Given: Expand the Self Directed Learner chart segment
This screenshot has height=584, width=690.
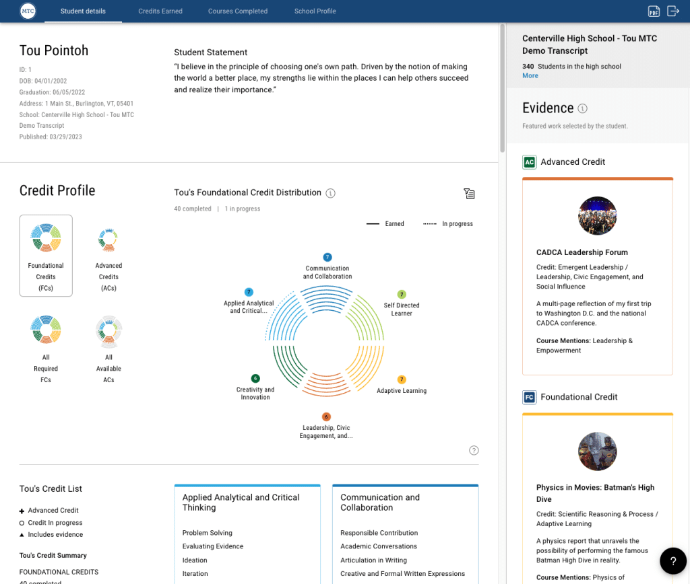Looking at the screenshot, I should click(401, 294).
